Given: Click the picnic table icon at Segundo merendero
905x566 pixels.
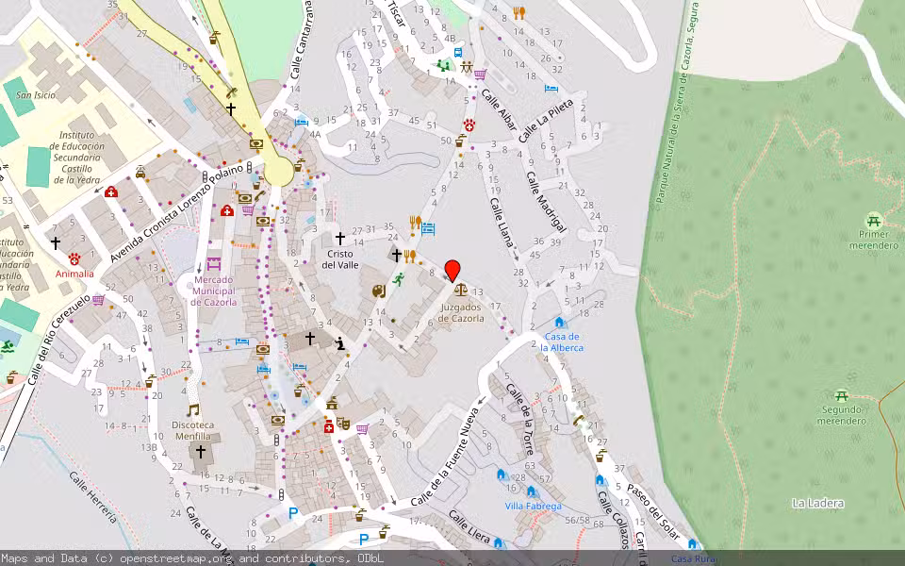Looking at the screenshot, I should click(x=842, y=396).
